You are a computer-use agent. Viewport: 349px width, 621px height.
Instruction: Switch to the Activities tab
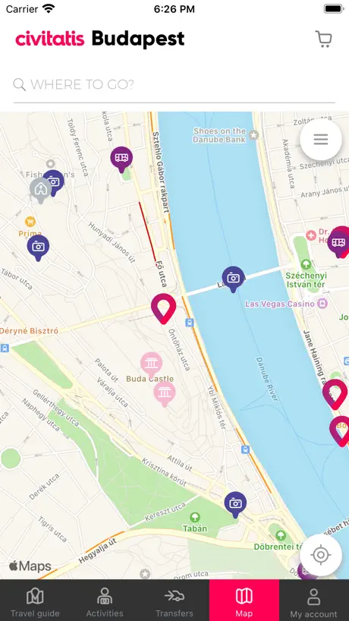point(105,601)
